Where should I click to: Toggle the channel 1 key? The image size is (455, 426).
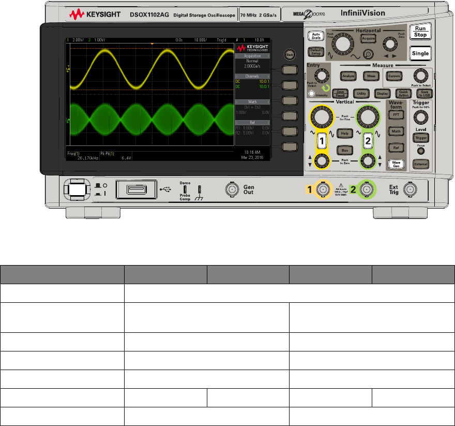322,141
